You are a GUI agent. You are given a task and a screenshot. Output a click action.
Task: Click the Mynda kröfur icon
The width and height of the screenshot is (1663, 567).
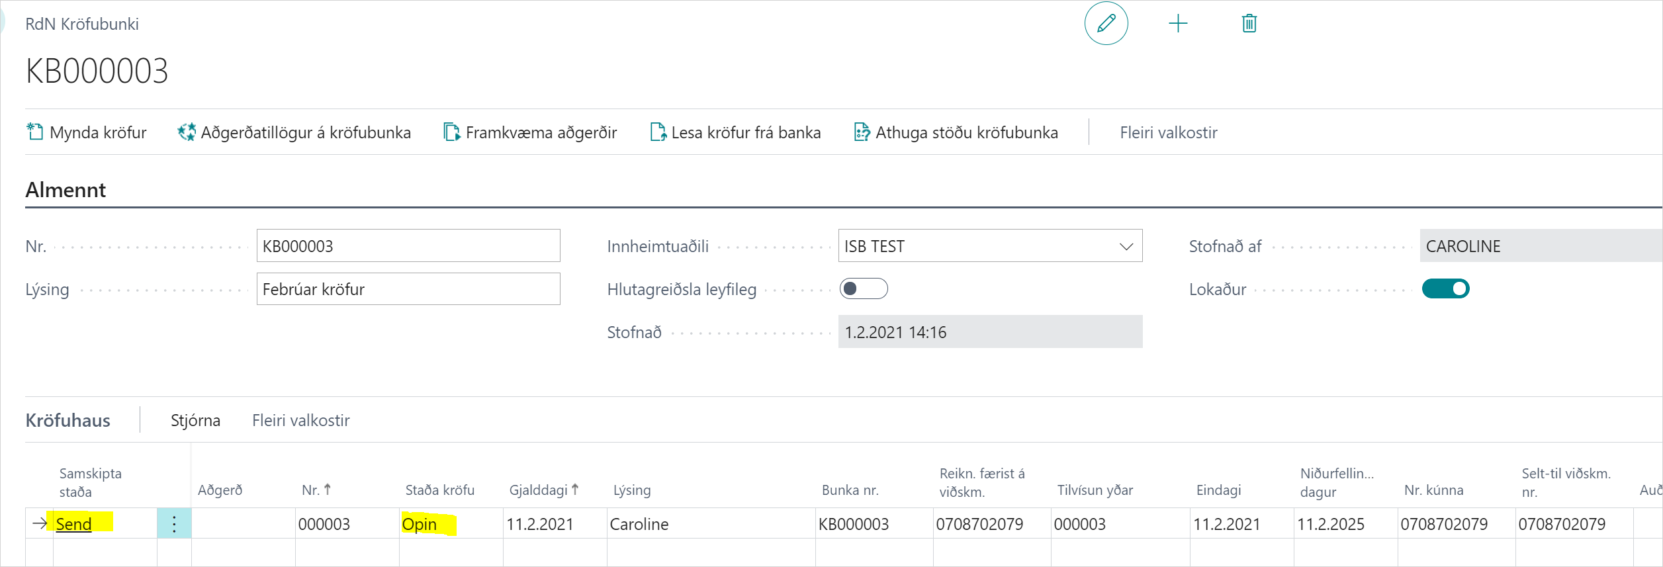click(x=34, y=132)
